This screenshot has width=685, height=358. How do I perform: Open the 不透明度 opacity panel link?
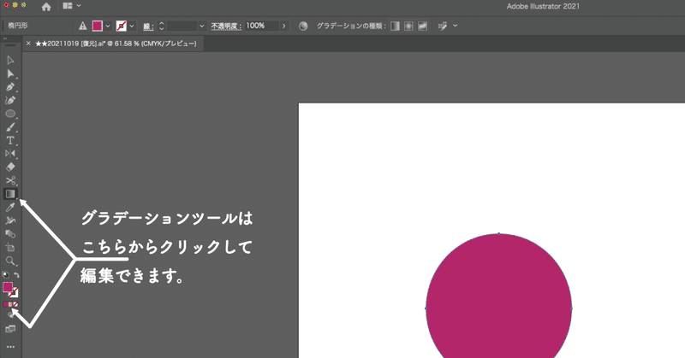[x=226, y=26]
